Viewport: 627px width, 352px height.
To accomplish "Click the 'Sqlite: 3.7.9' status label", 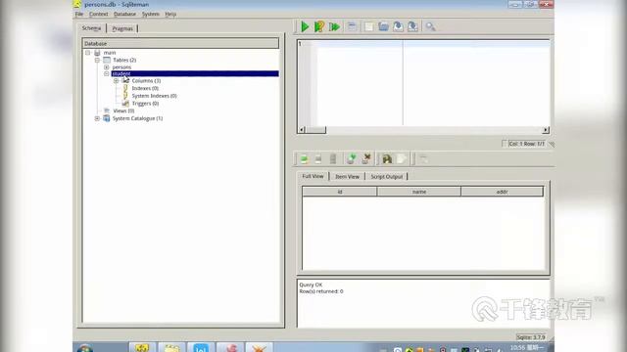I will pos(531,337).
